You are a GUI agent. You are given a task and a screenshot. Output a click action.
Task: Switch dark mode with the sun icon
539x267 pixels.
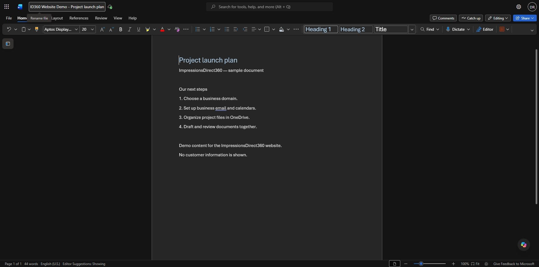coord(486,264)
